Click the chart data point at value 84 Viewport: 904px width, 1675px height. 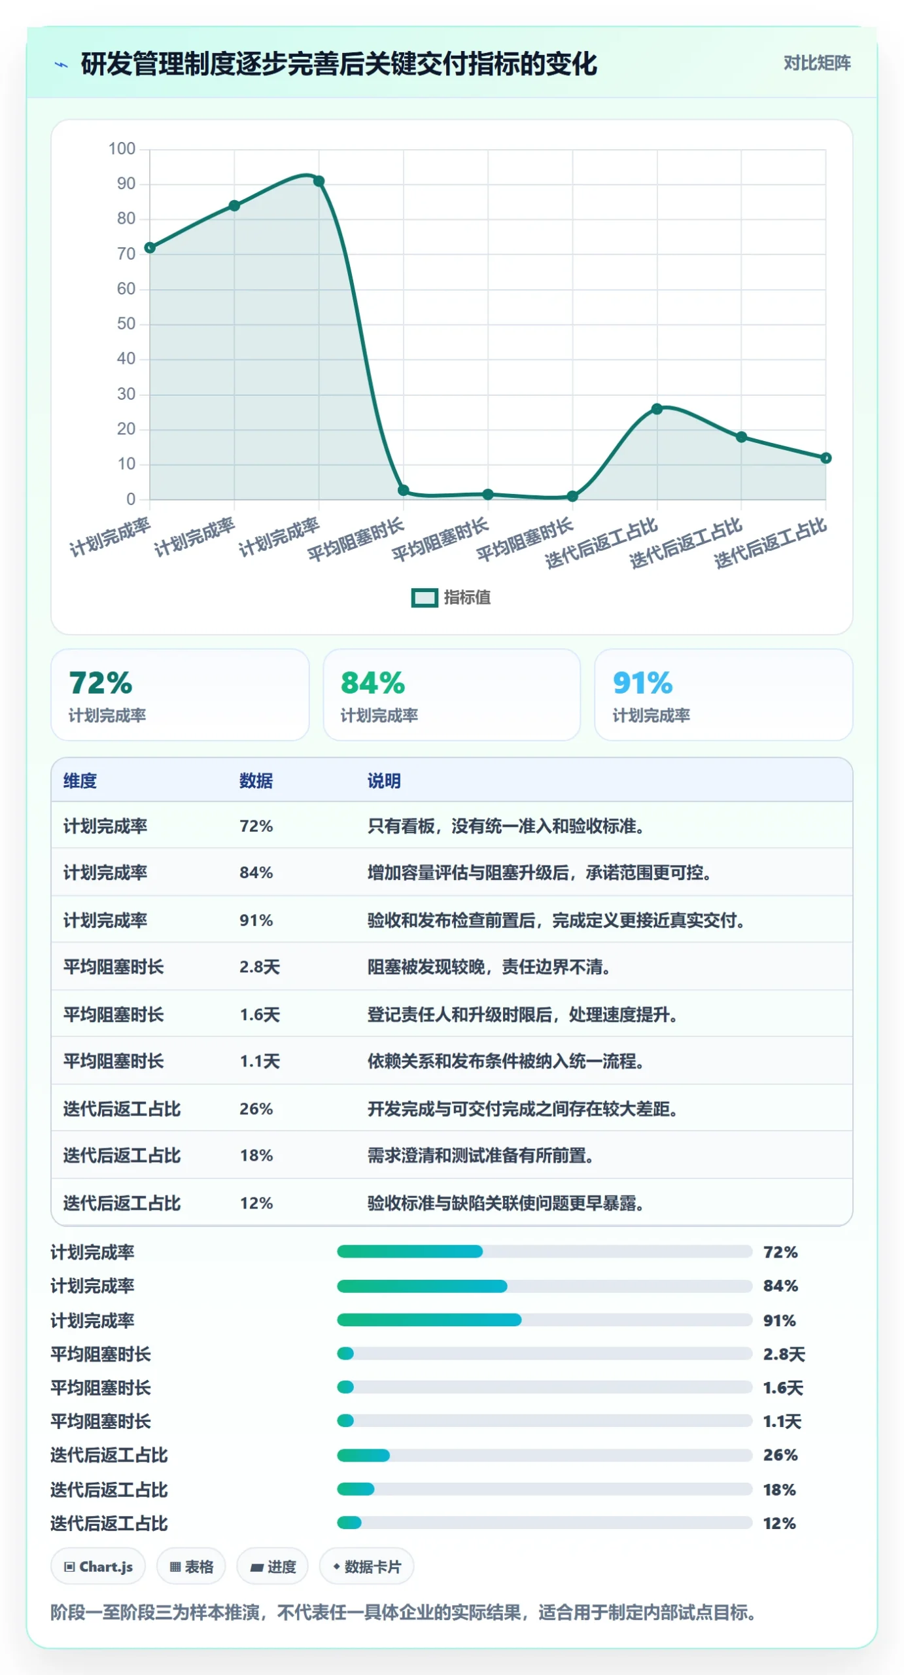click(x=234, y=205)
